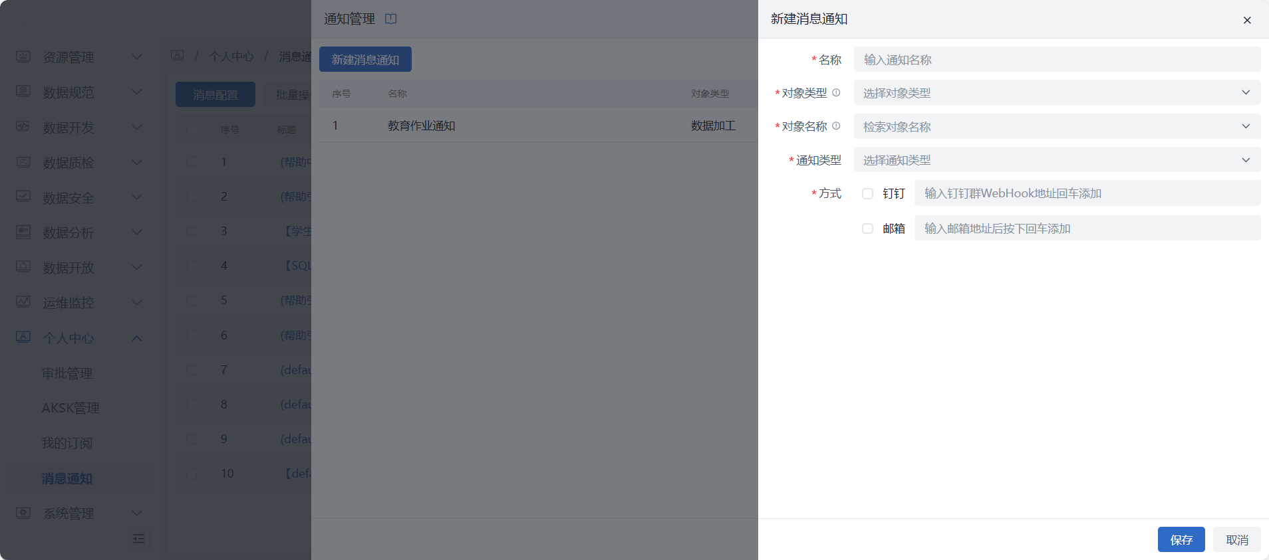
Task: Tick the header select-all checkbox in message table
Action: pos(192,130)
